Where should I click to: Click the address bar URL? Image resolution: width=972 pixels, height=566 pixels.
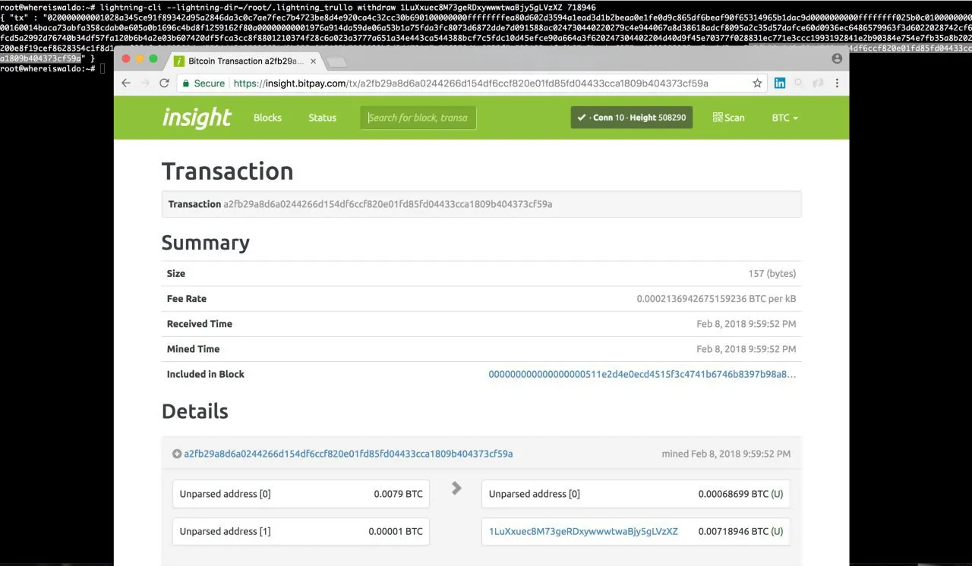(x=471, y=83)
